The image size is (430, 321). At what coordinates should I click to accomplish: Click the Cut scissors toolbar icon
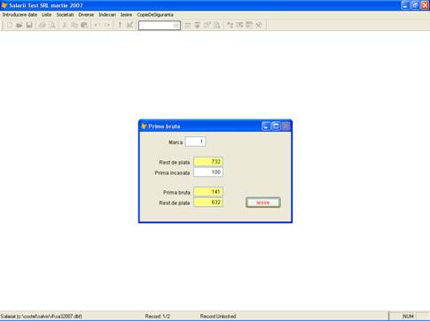pos(65,25)
